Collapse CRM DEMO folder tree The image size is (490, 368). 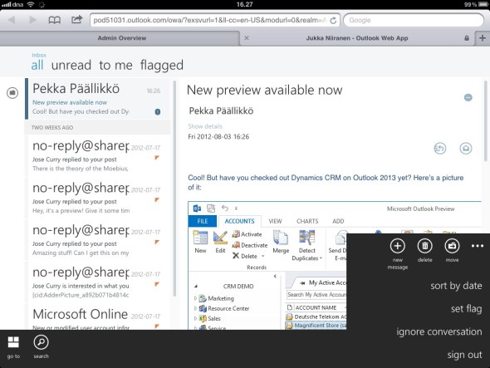click(x=196, y=286)
